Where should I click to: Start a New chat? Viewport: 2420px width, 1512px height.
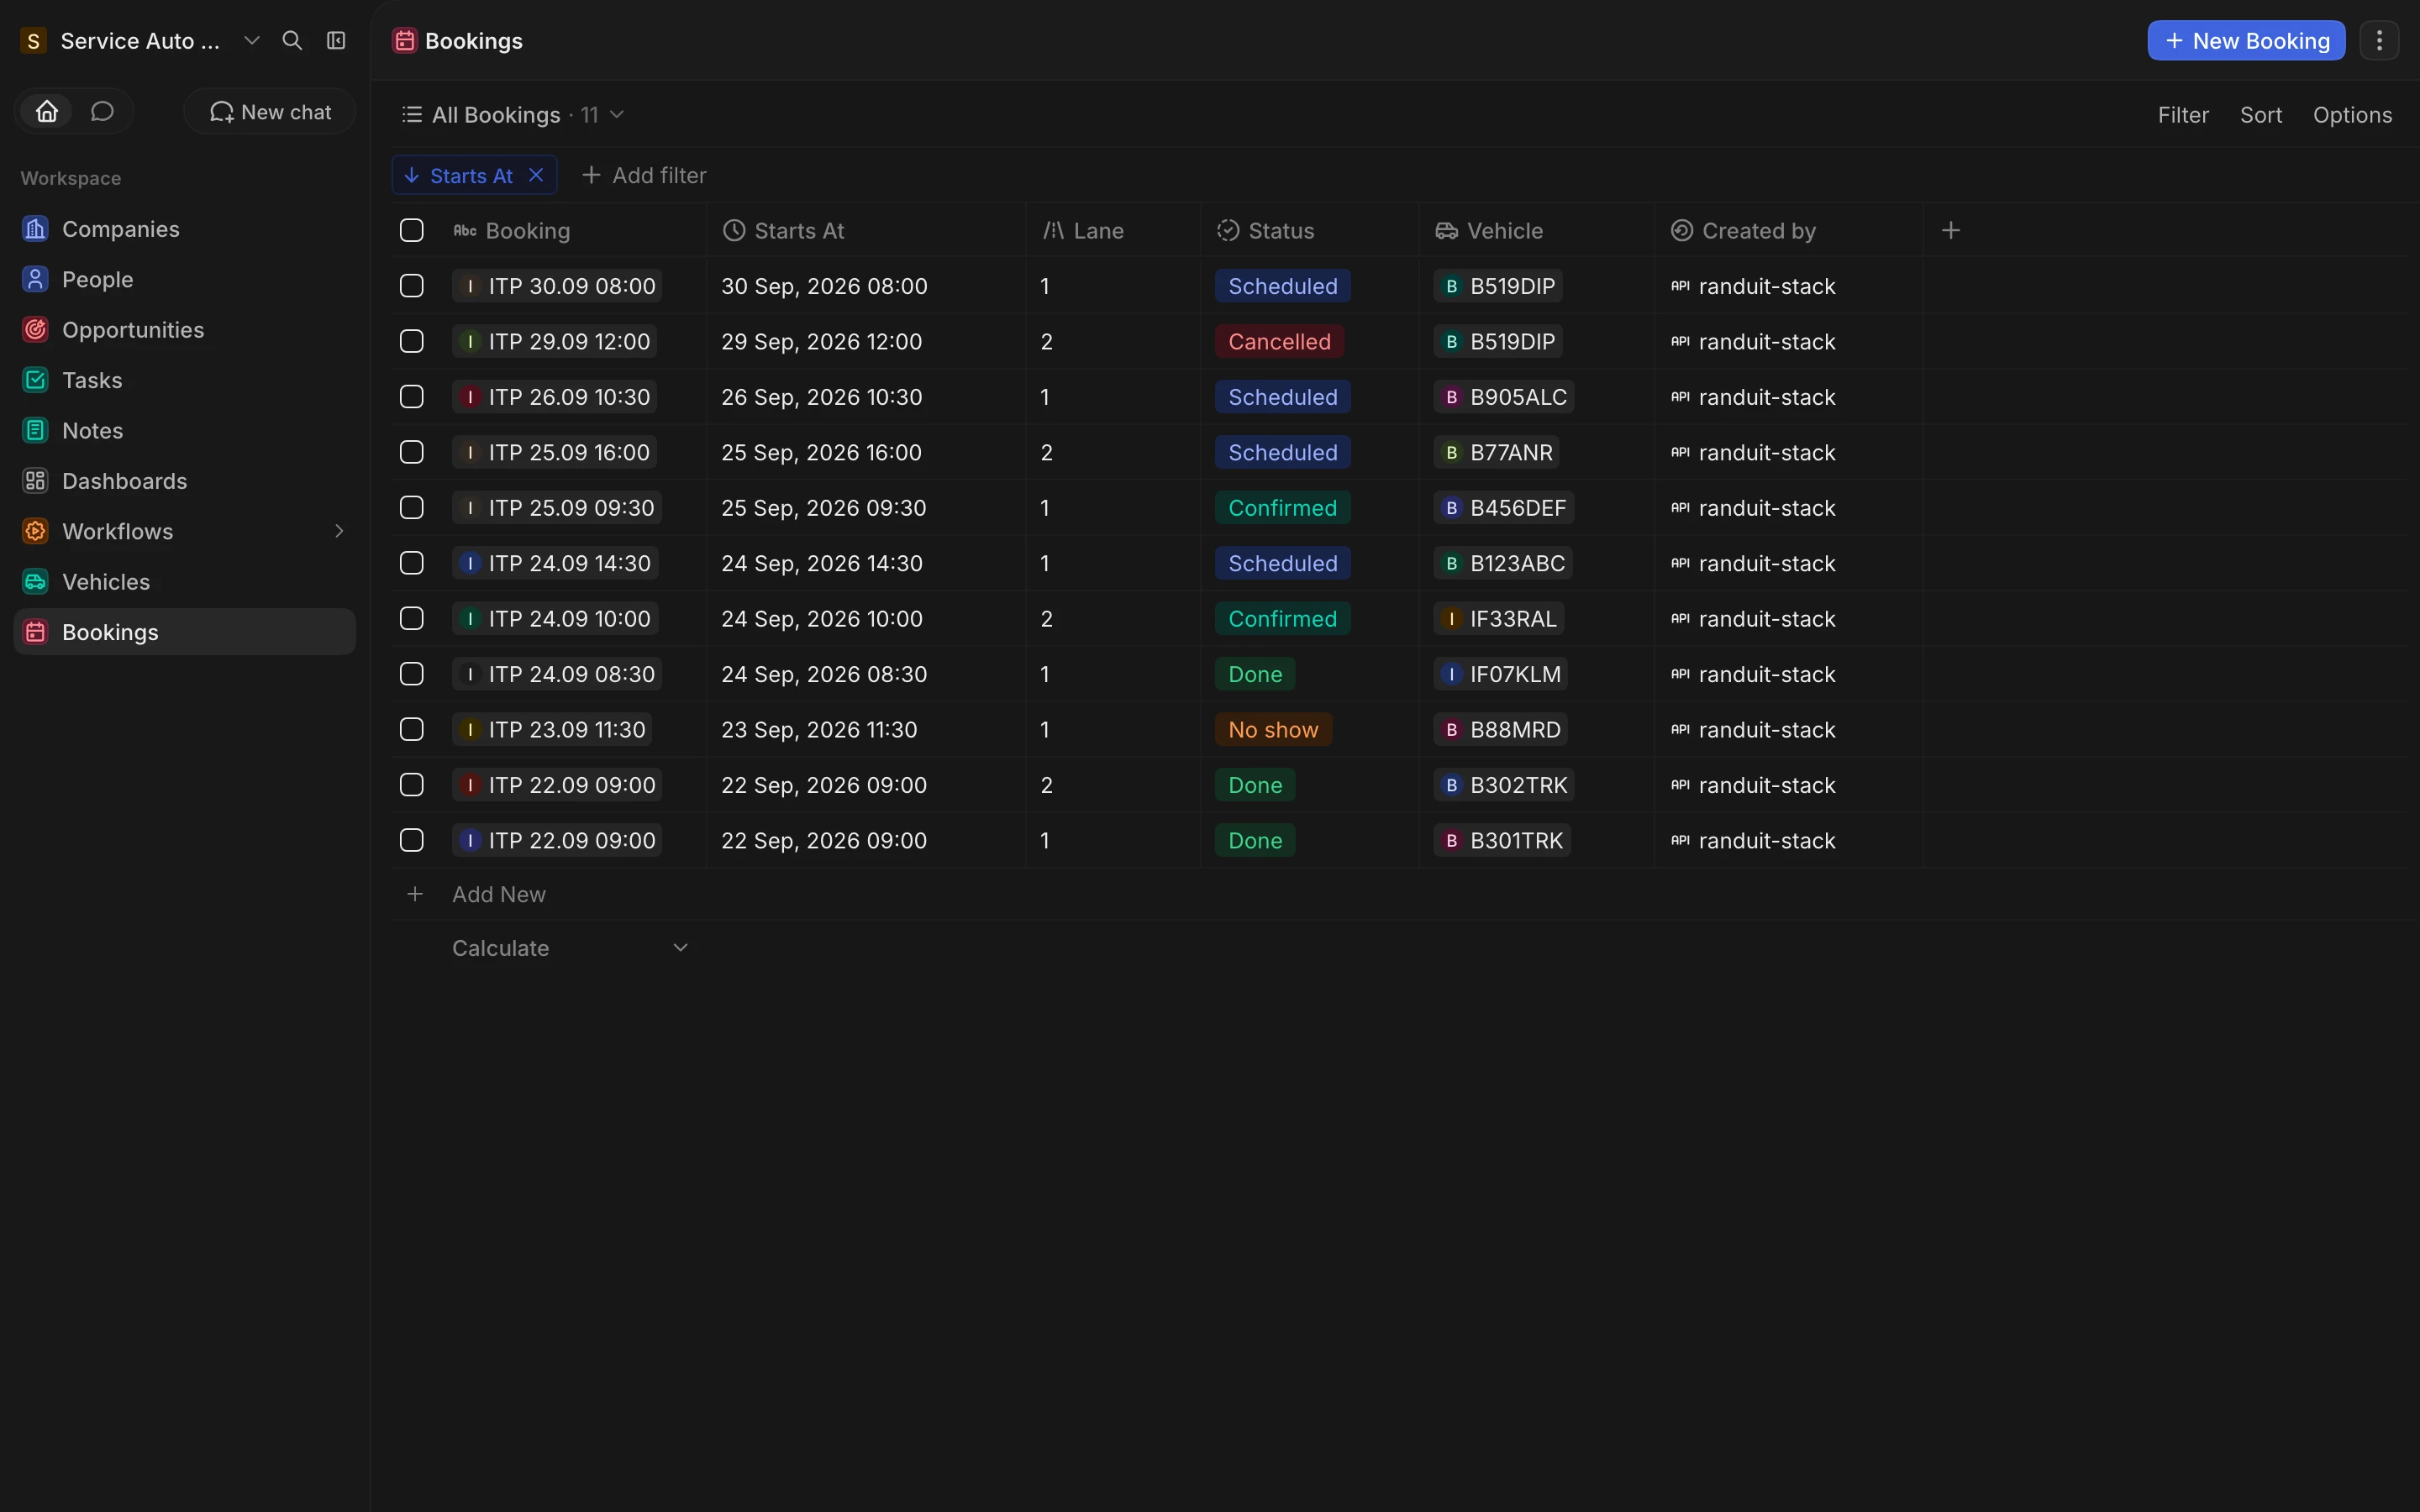(x=270, y=111)
